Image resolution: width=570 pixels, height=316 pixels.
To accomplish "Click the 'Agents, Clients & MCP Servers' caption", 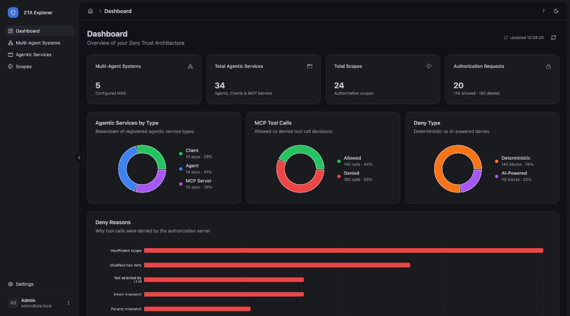I will pos(243,93).
